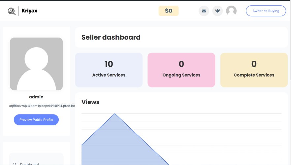Click the blue shaded Views chart area
291x165 pixels.
119,147
